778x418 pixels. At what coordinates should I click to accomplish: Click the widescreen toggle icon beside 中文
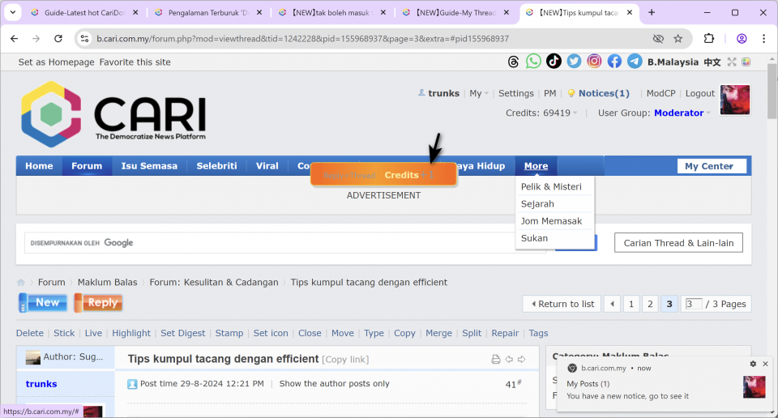(732, 62)
